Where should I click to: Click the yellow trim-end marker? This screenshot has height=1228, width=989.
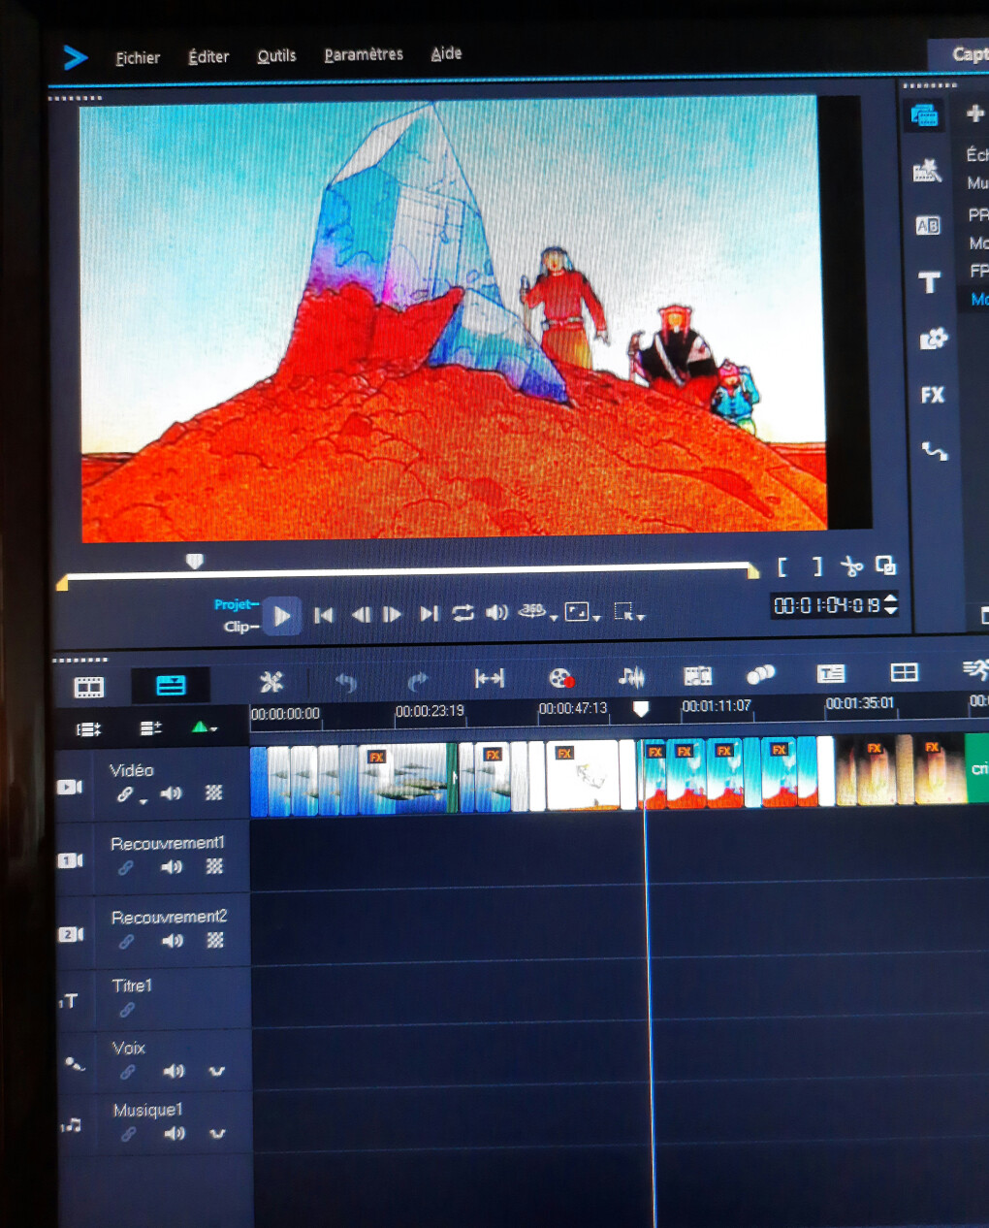point(752,571)
